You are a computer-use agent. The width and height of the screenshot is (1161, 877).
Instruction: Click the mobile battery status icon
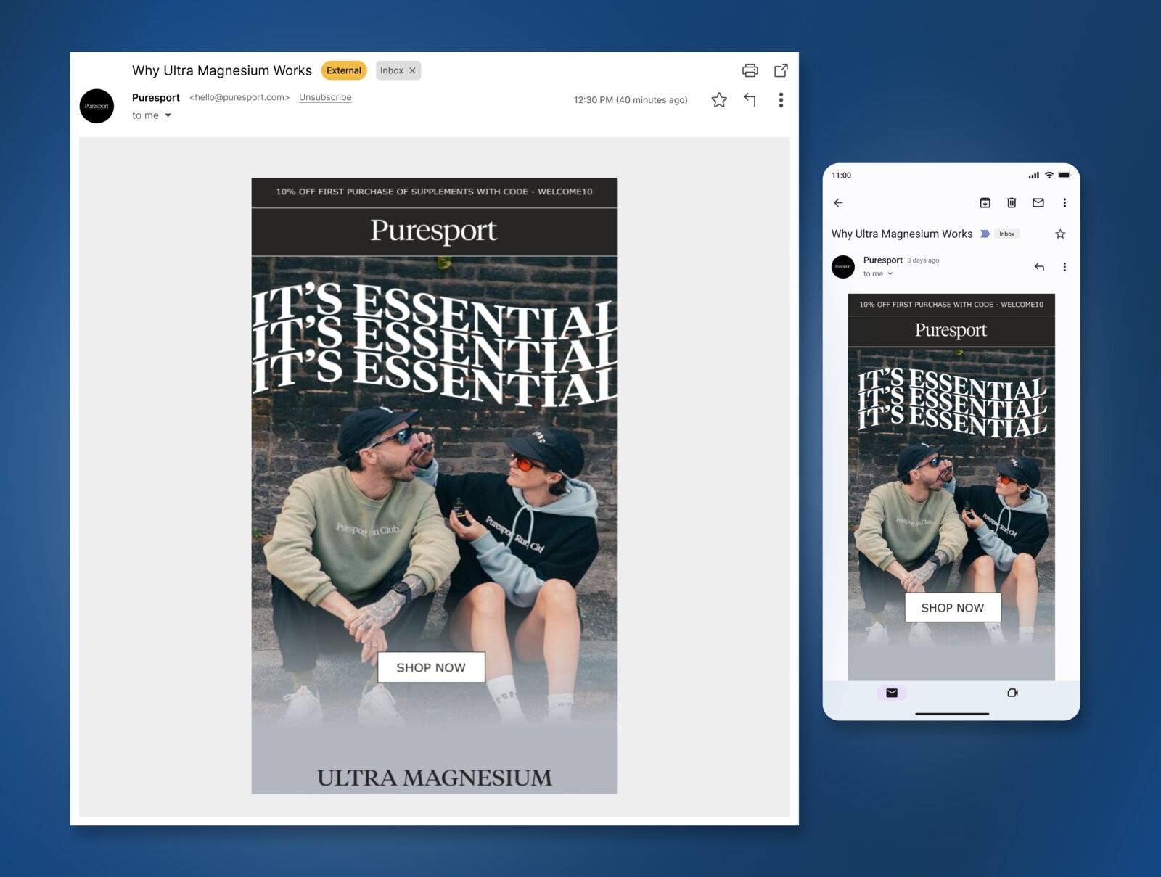point(1064,176)
